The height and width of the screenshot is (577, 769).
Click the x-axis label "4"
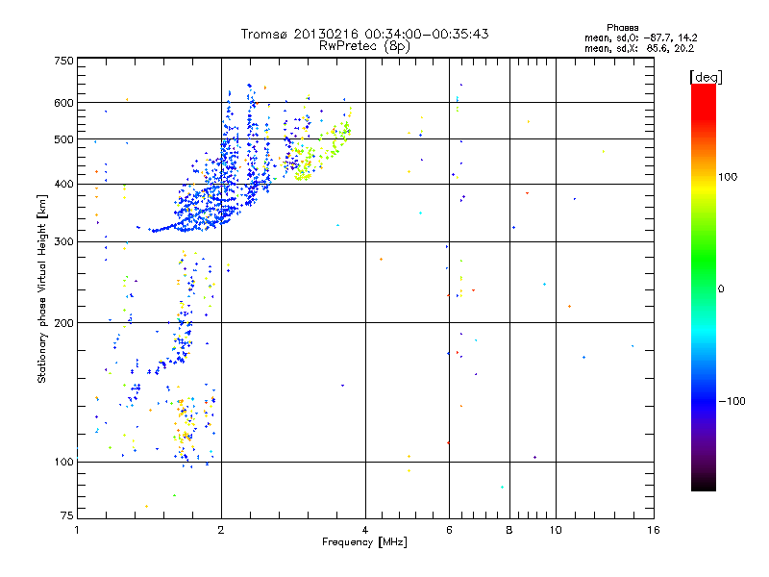pos(365,530)
